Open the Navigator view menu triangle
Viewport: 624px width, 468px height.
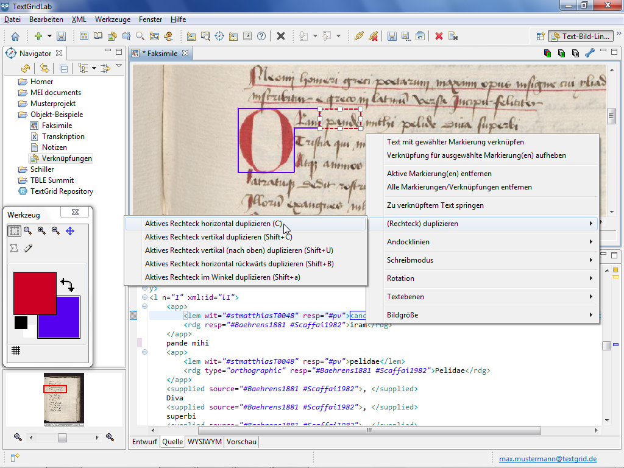coord(119,66)
